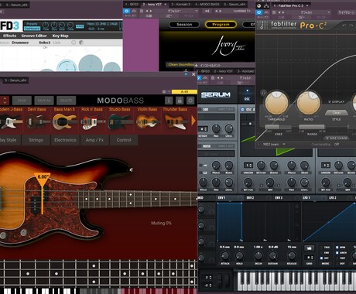Click the BFD3 Presets label
Image resolution: width=356 pixels, height=294 pixels.
(x=32, y=24)
